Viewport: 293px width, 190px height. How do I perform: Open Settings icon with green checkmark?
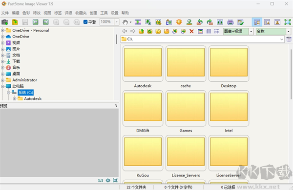tap(240, 22)
